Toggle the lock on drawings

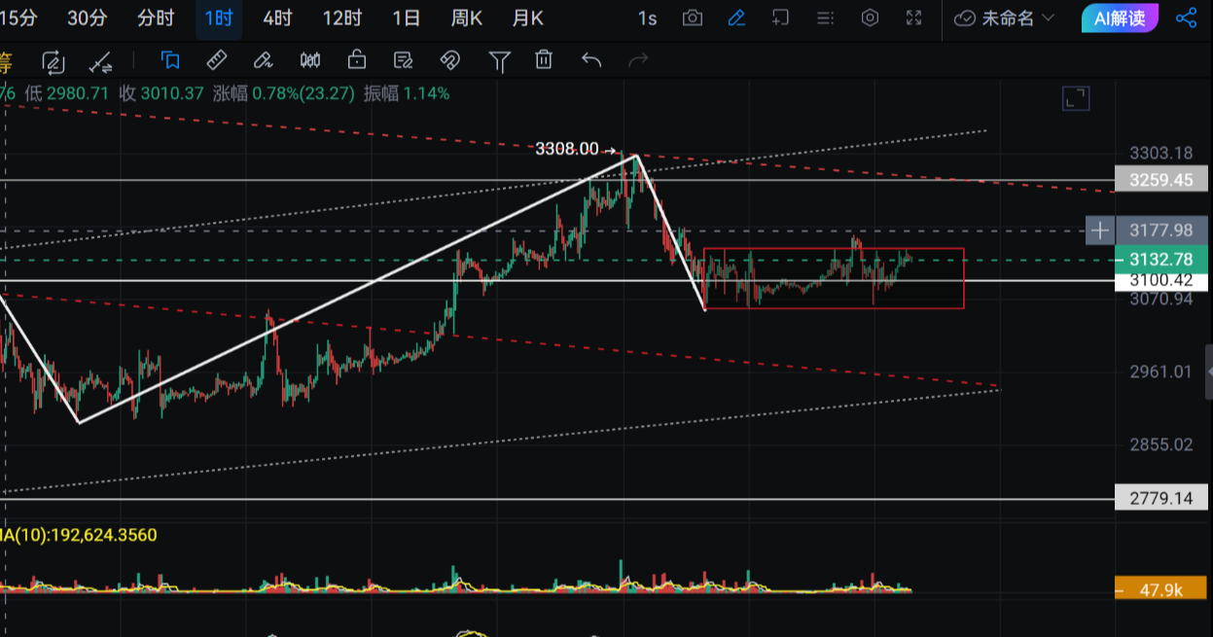point(356,60)
